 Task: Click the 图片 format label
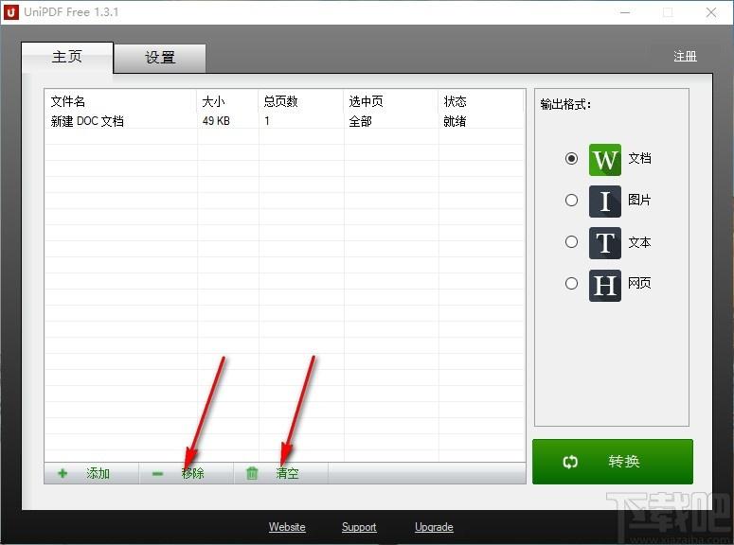coord(639,201)
